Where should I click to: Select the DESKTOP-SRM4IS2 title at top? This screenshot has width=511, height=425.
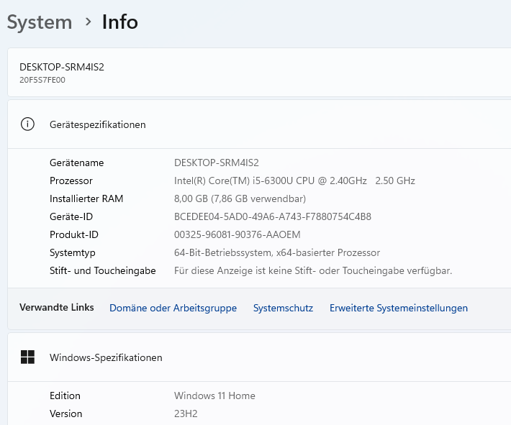(62, 67)
